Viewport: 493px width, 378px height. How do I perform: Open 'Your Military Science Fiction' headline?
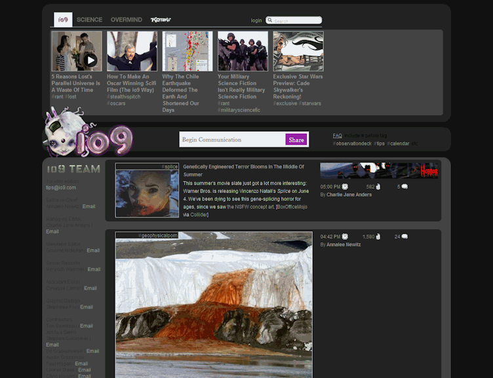tap(241, 86)
